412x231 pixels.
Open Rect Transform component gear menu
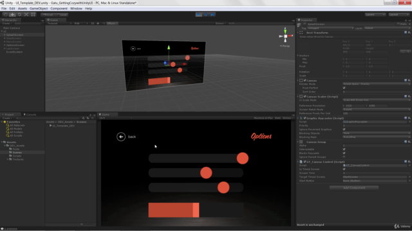point(409,33)
